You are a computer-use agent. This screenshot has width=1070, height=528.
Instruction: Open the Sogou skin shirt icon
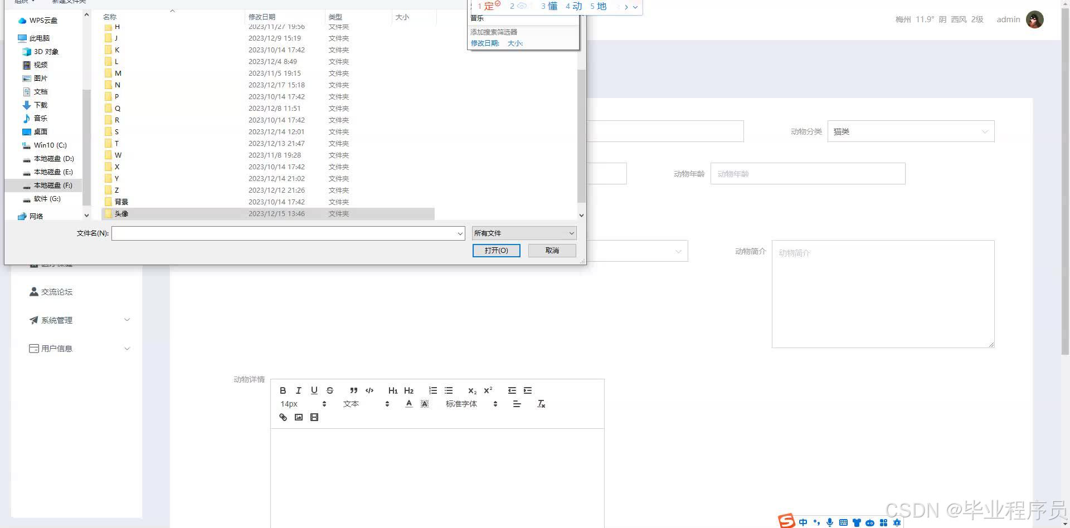coord(857,522)
